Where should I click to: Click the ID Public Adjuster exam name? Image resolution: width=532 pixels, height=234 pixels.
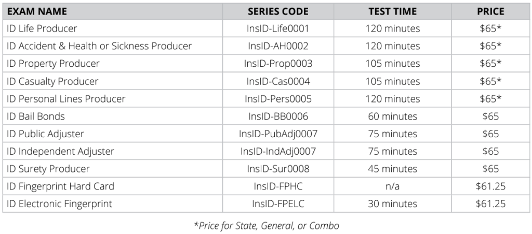[x=45, y=134]
